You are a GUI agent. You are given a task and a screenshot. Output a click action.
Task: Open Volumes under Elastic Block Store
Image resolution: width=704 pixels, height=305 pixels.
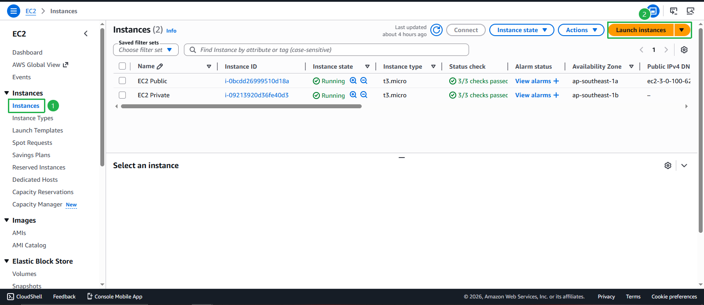coord(24,274)
